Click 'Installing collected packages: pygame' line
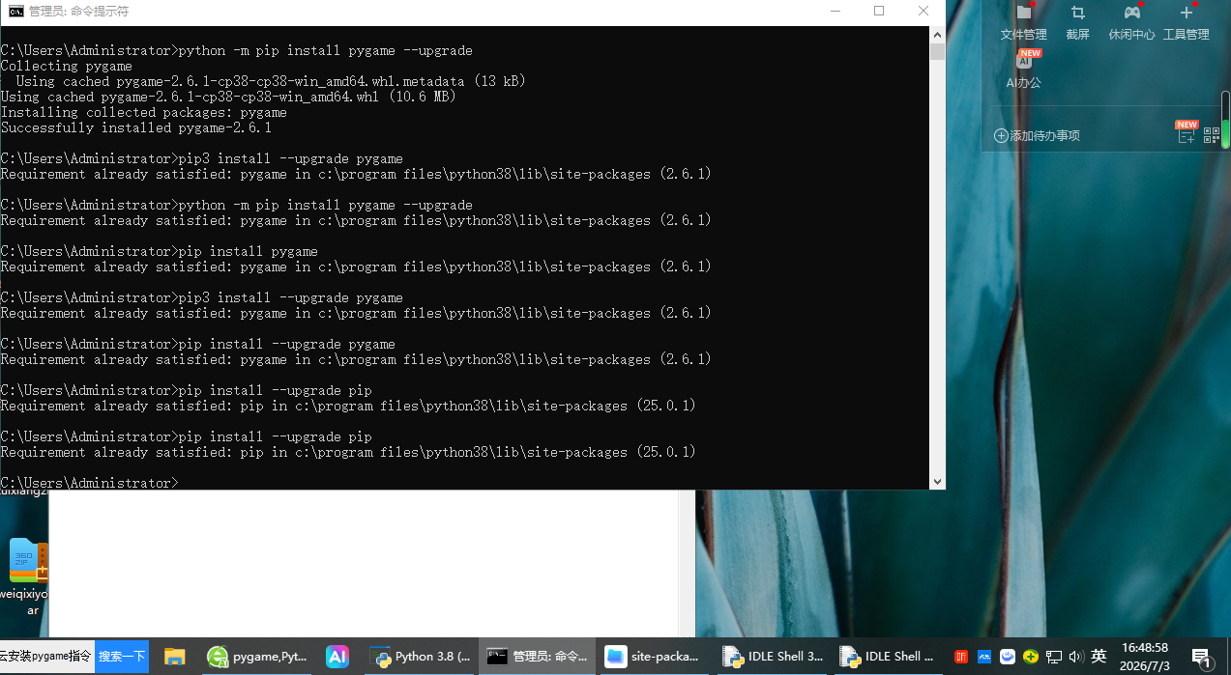This screenshot has width=1231, height=675. coord(144,112)
